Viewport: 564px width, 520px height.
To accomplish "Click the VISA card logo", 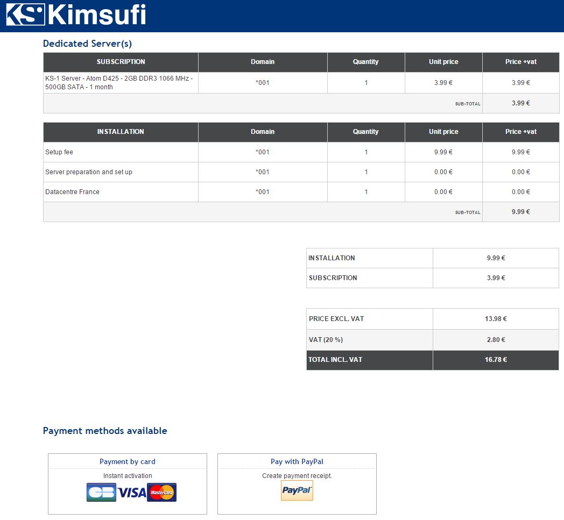I will [x=132, y=493].
